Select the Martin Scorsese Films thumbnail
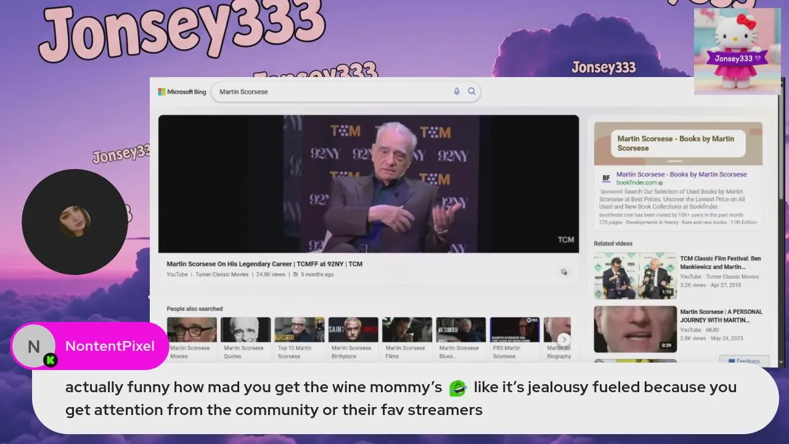Viewport: 789px width, 444px height. click(407, 330)
